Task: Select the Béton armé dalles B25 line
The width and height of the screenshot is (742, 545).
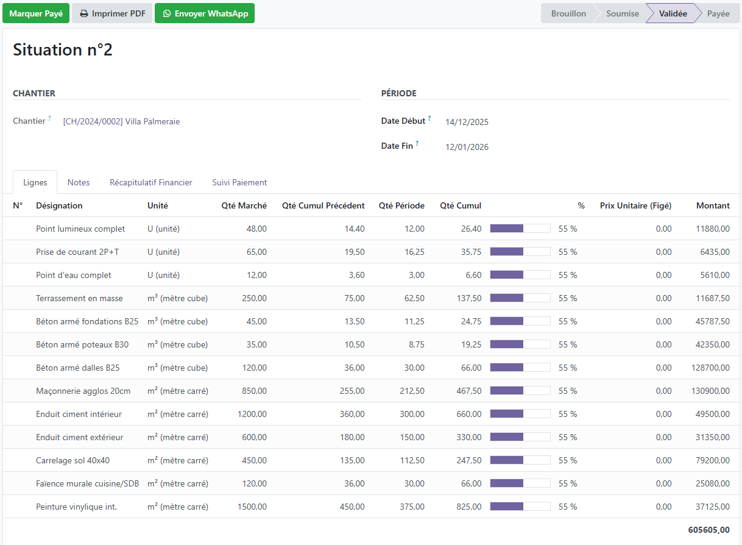Action: [x=371, y=368]
